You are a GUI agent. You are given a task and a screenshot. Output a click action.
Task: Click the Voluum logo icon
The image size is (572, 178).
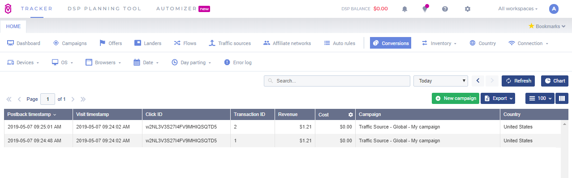click(x=8, y=9)
